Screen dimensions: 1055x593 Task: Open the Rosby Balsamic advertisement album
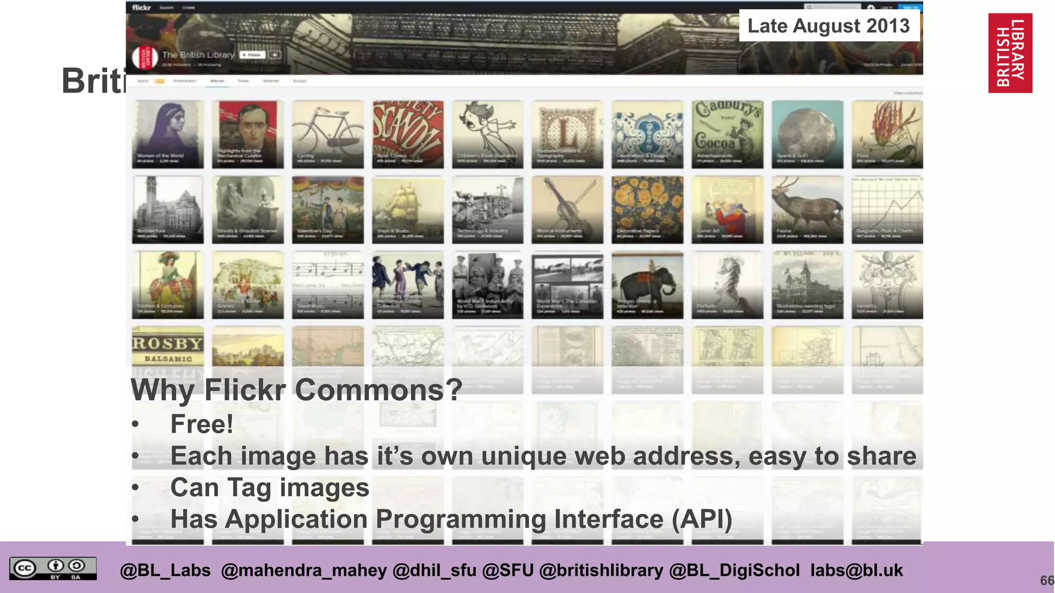[x=168, y=360]
